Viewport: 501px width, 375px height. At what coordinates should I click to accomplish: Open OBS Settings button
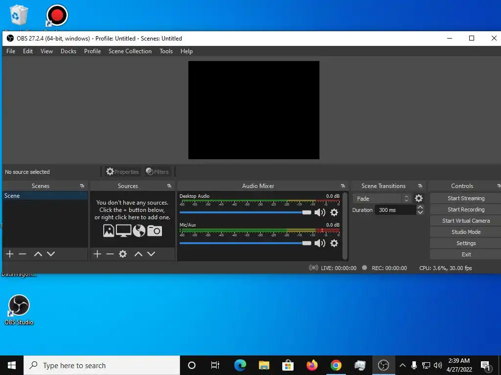coord(466,243)
